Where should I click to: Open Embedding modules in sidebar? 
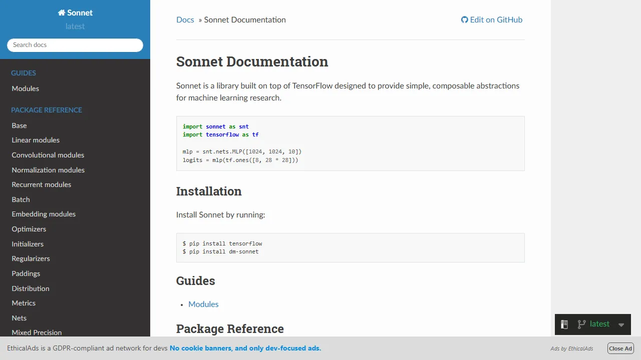point(75,214)
